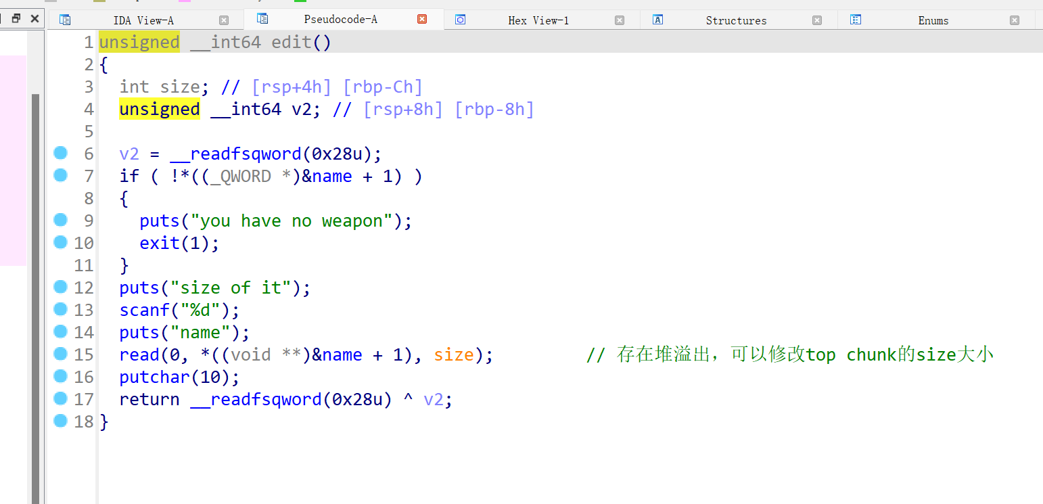This screenshot has width=1043, height=504.
Task: Close the Structures tab
Action: click(816, 20)
